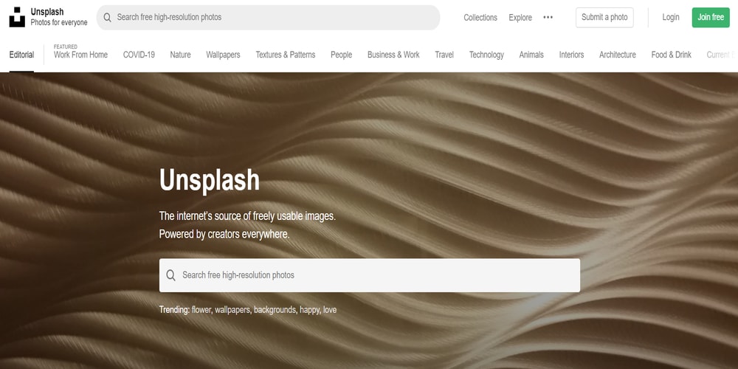Viewport: 738px width, 369px height.
Task: Click the Submit a photo button
Action: [604, 18]
